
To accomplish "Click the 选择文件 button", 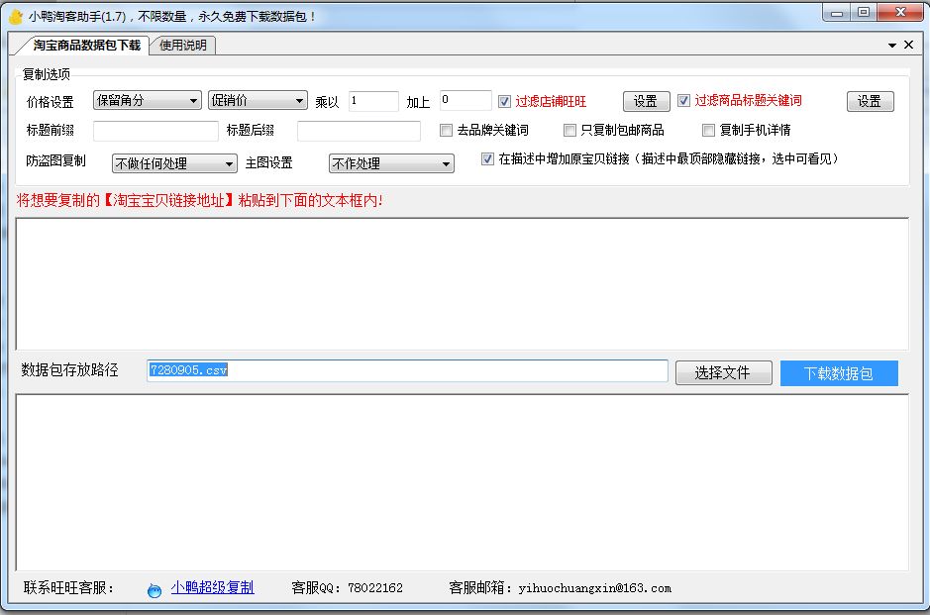I will 722,372.
